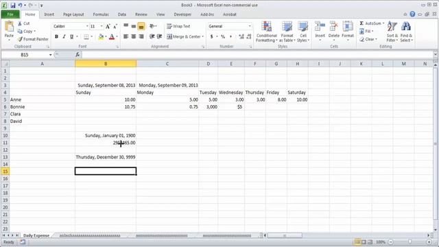439x247 pixels.
Task: Increase indent icon in Alignment group
Action: (159, 36)
